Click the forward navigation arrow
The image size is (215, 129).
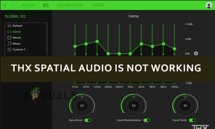tap(13, 5)
